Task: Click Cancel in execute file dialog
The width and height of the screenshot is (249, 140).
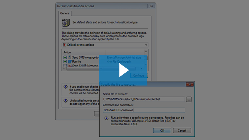Action: pyautogui.click(x=182, y=131)
